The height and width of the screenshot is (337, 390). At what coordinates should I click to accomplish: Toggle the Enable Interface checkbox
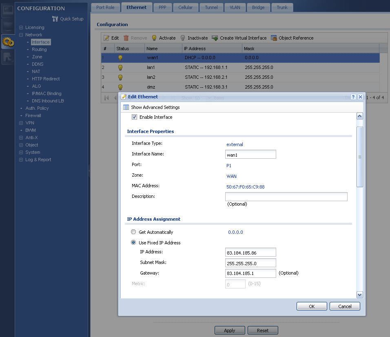point(134,117)
